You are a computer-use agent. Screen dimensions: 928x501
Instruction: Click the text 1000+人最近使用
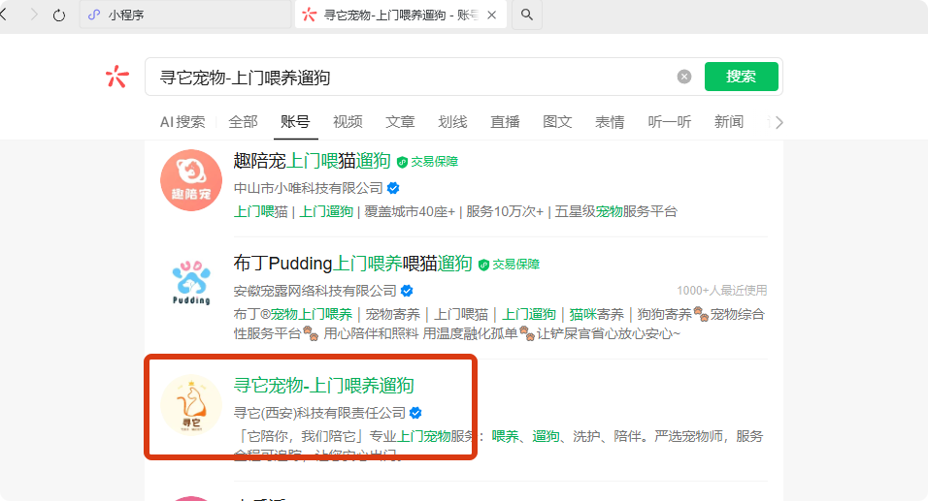coord(722,290)
